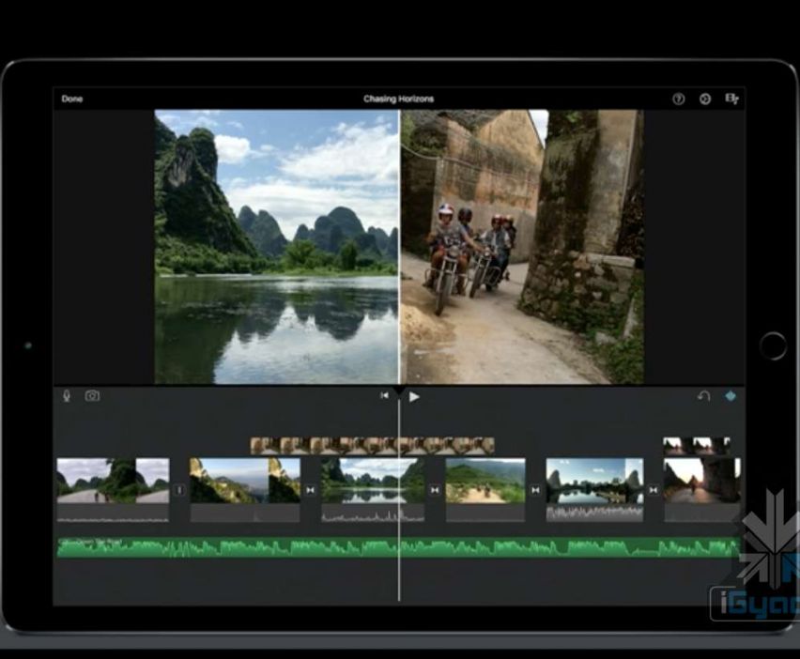800x659 pixels.
Task: Toggle the blue audio waveform button
Action: [730, 396]
